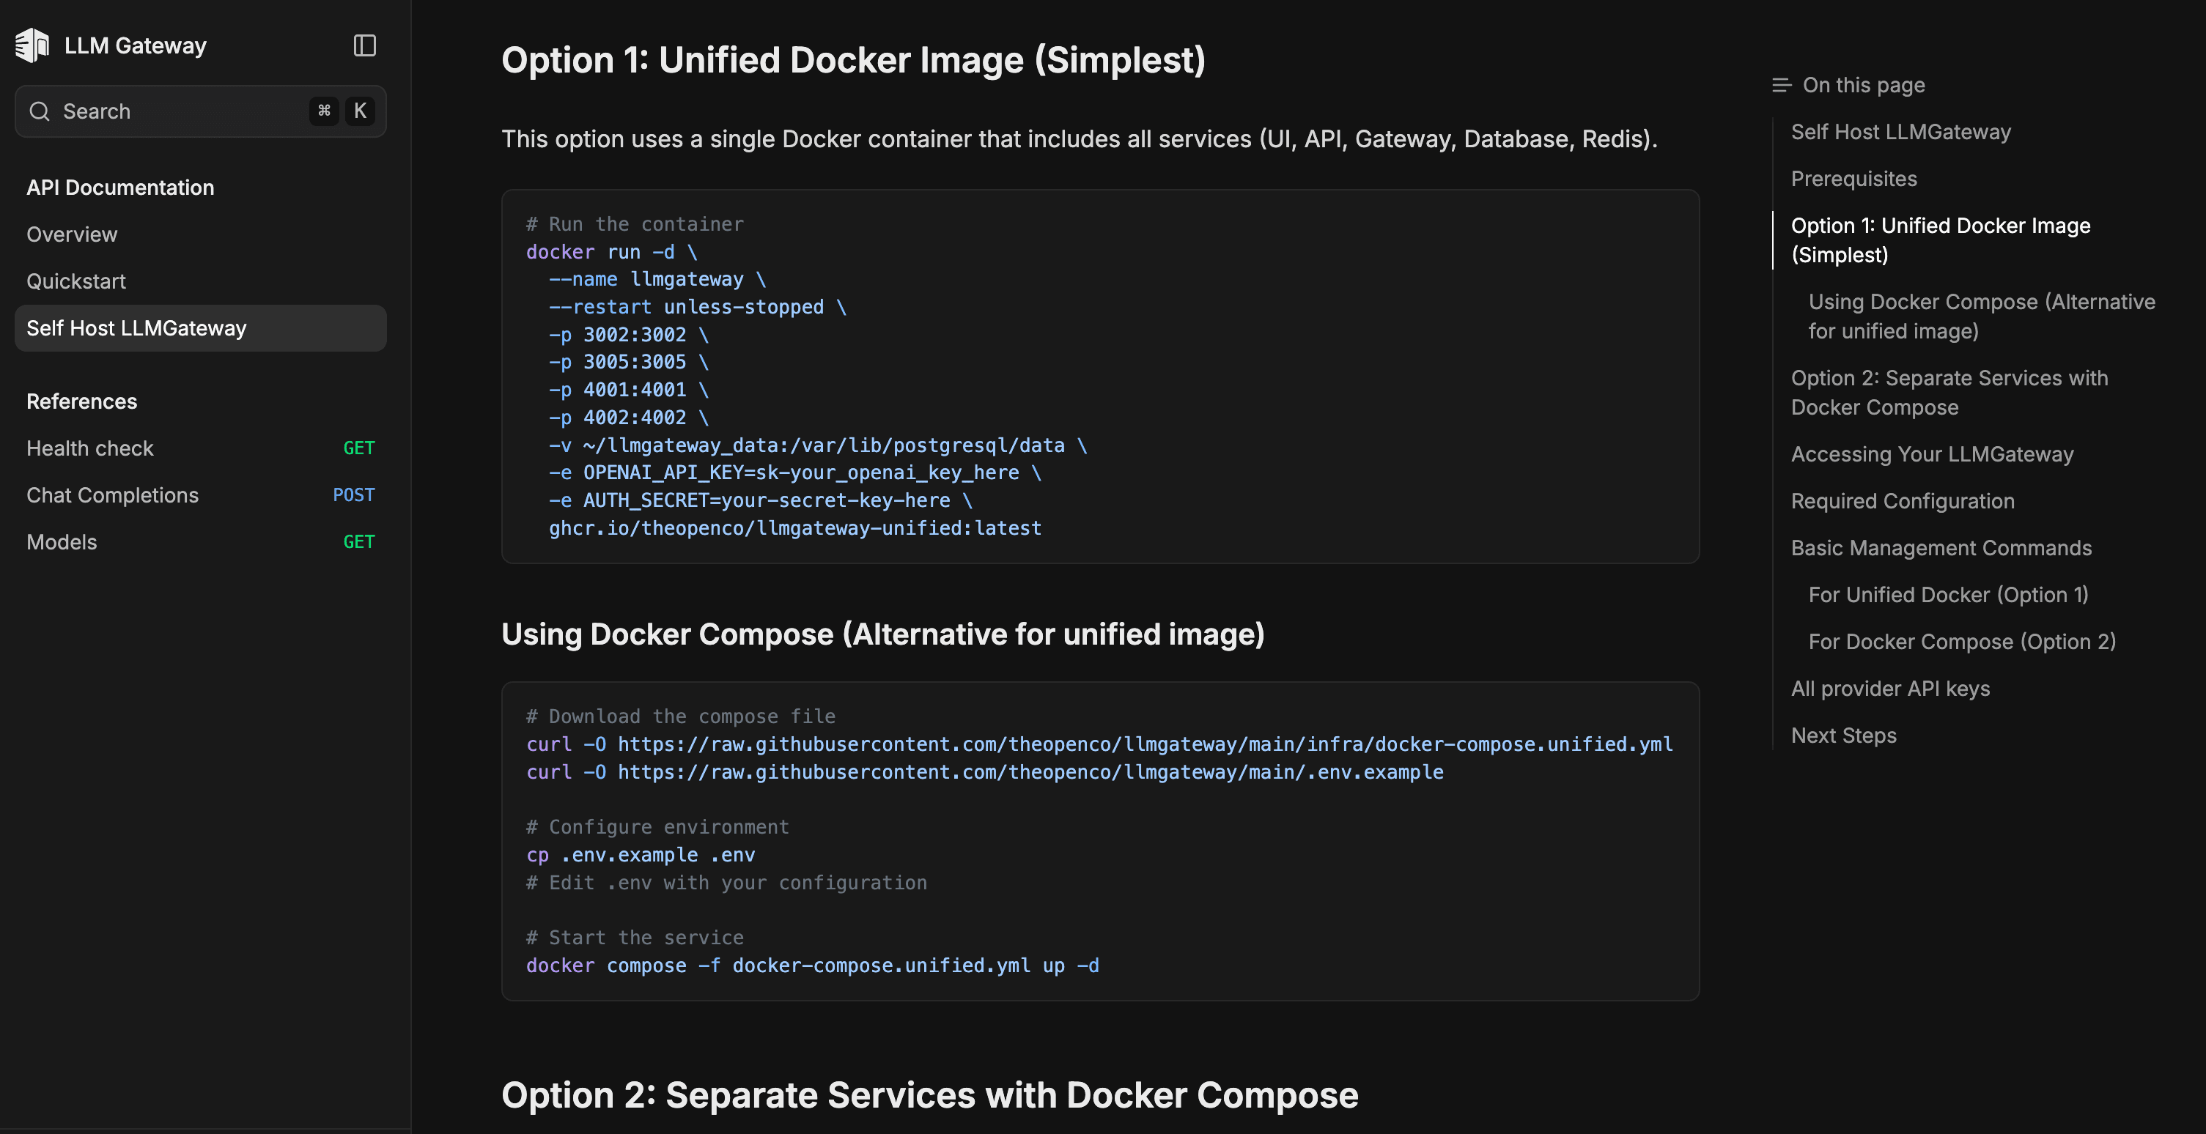The image size is (2206, 1134).
Task: Open the Accessing Your LLMGateway section
Action: pos(1933,453)
